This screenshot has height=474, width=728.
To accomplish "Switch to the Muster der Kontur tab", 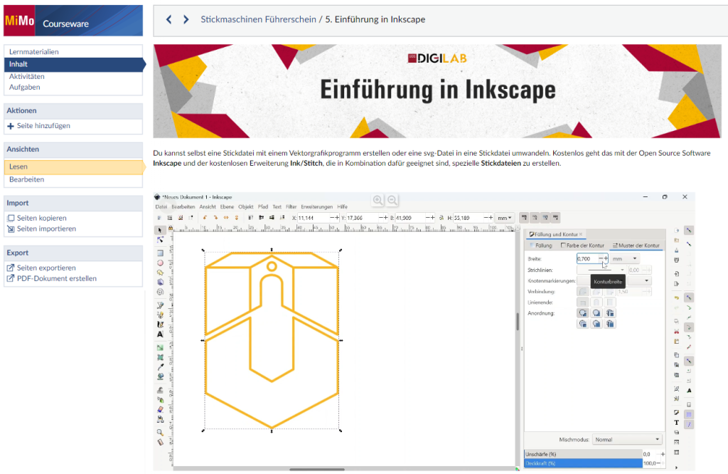I will click(x=636, y=246).
